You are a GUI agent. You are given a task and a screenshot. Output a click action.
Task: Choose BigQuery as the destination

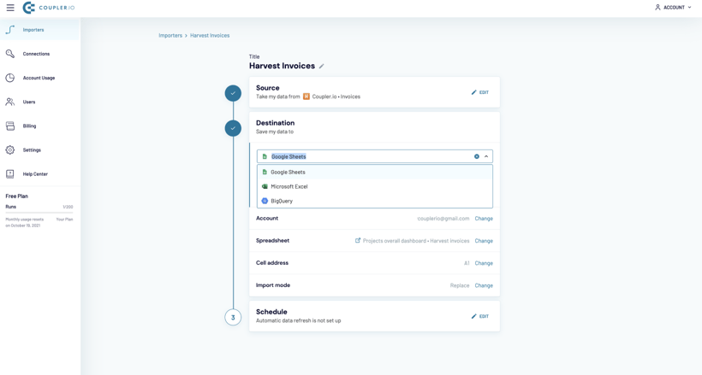[x=282, y=201]
